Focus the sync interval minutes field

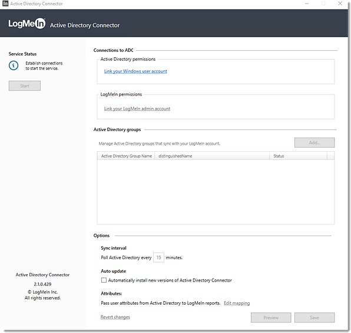(x=158, y=257)
